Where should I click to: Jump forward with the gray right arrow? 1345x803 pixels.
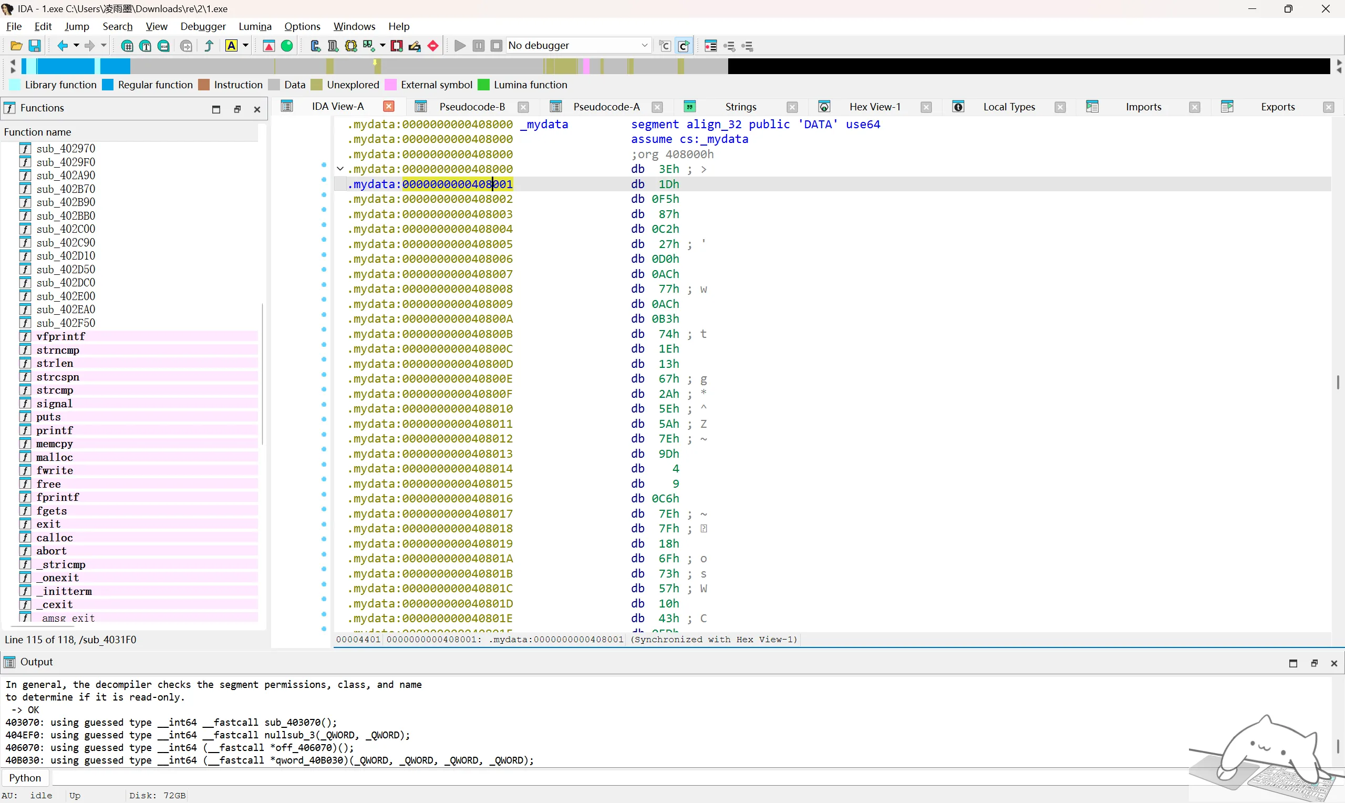90,46
